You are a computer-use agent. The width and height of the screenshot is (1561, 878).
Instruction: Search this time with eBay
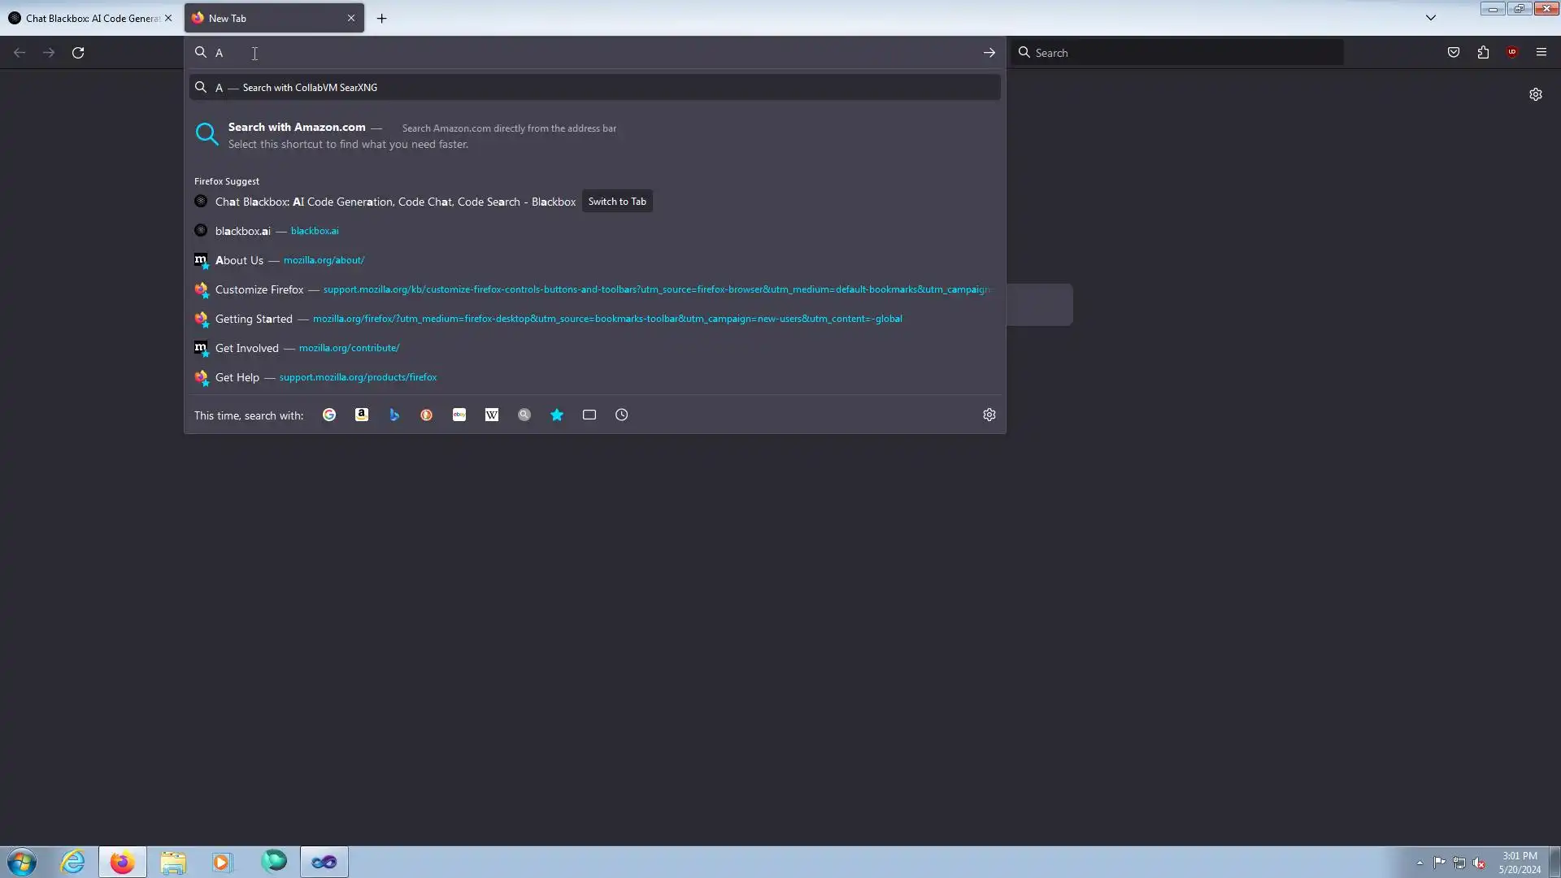[459, 415]
